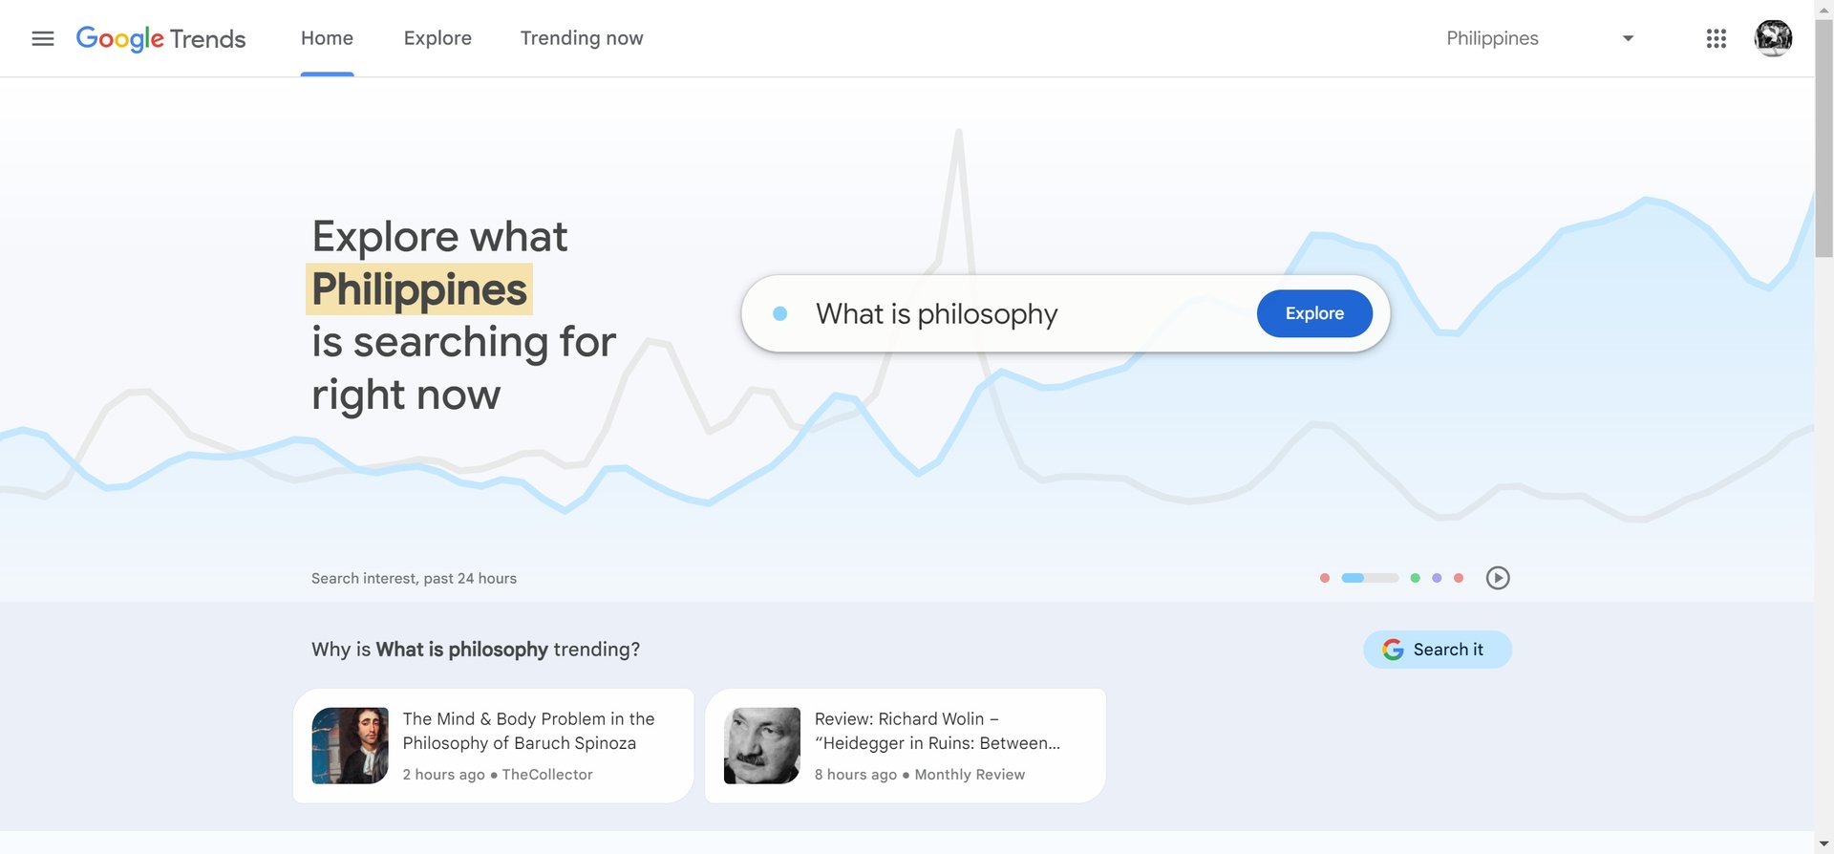Image resolution: width=1834 pixels, height=854 pixels.
Task: Play the trending searches carousel
Action: (x=1498, y=578)
